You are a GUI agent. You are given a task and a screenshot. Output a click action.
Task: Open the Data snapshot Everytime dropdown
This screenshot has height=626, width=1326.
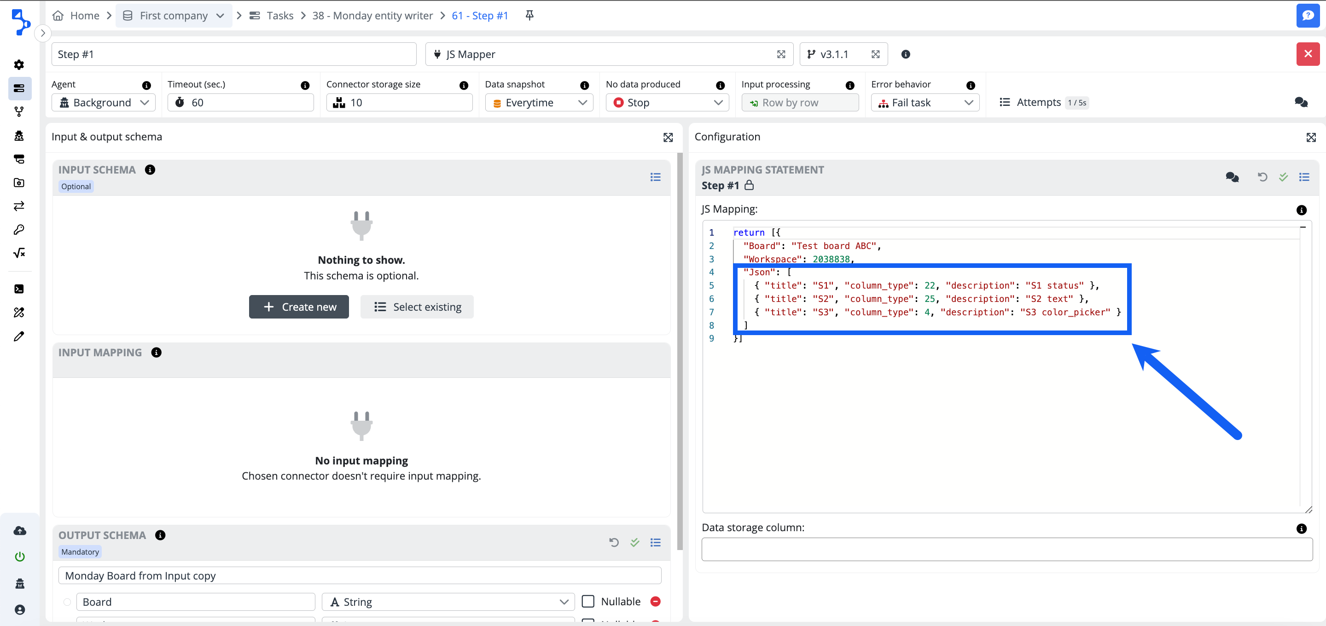point(538,103)
